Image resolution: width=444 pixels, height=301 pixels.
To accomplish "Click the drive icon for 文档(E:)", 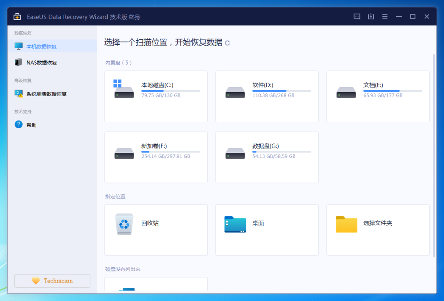I will coord(346,93).
